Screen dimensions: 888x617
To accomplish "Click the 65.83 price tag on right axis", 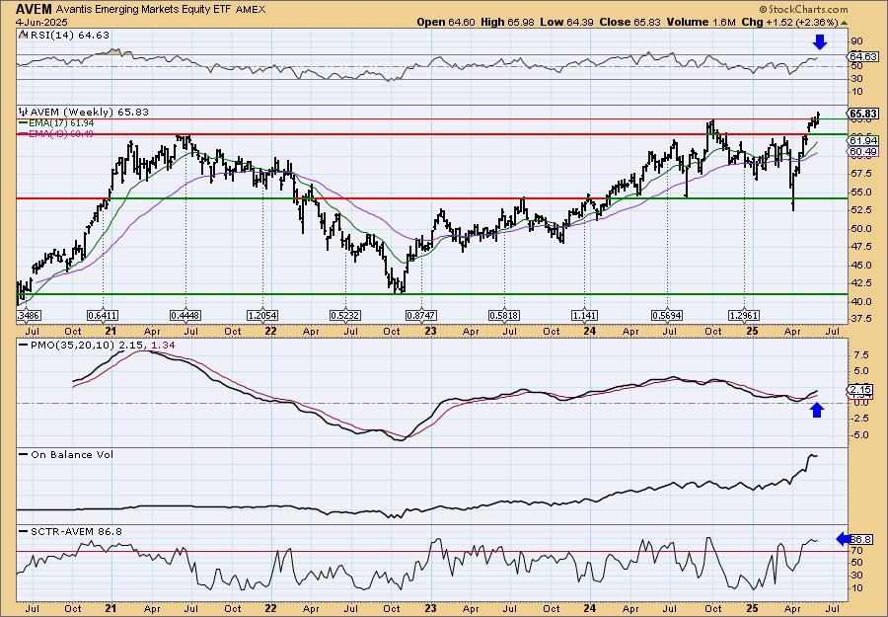I will coord(862,114).
